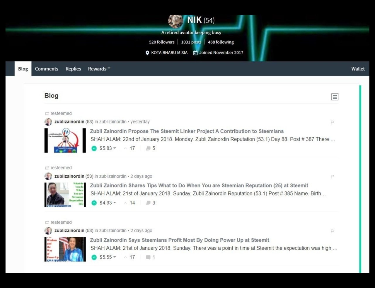This screenshot has width=375, height=288.
Task: Click the NIK profile name heading
Action: 195,20
